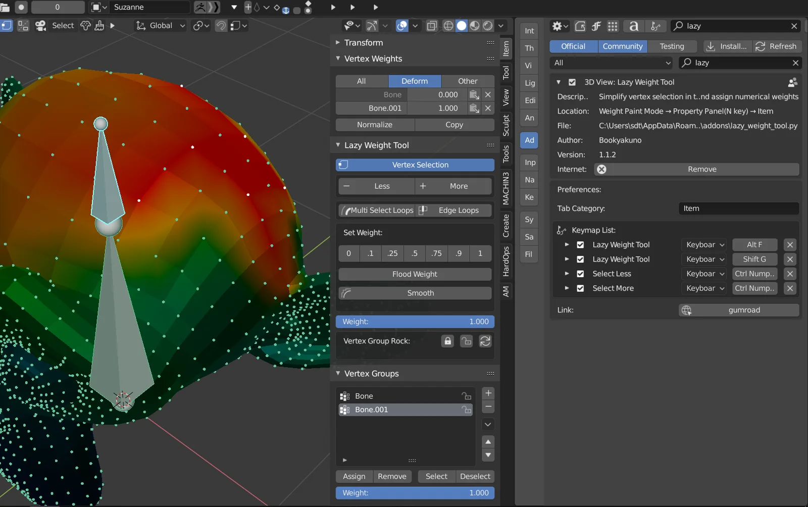Switch viewport to Material Preview shading
This screenshot has height=507, width=808.
pyautogui.click(x=475, y=25)
